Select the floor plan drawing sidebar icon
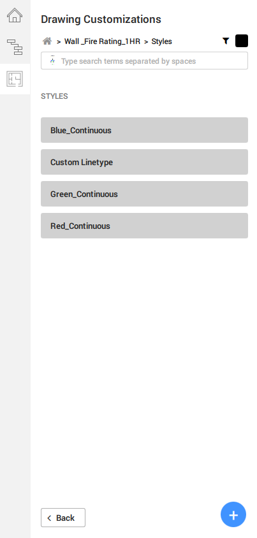The image size is (257, 538). point(15,79)
